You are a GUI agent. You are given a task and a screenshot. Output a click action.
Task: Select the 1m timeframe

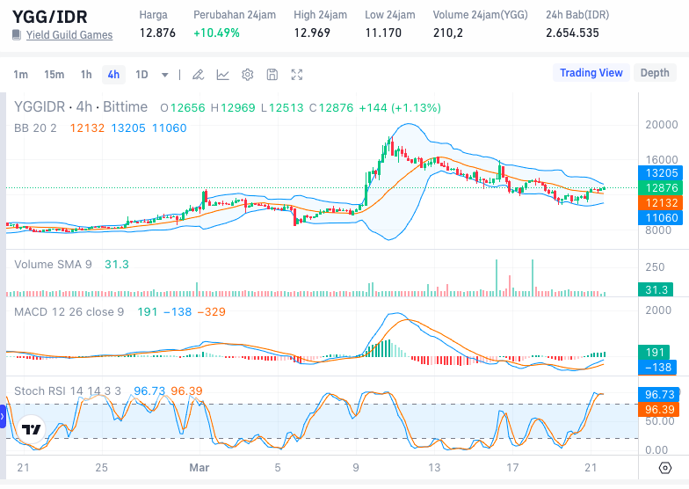click(x=20, y=75)
